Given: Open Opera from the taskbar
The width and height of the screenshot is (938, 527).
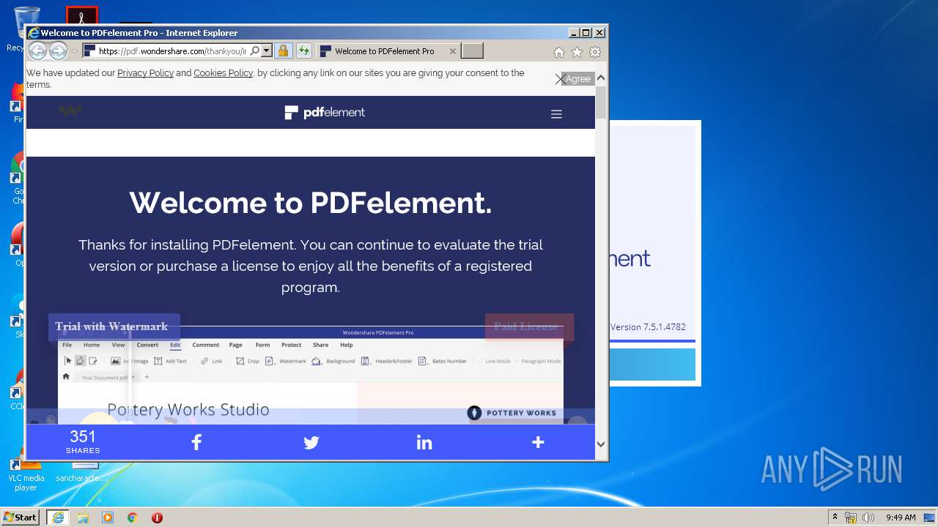Looking at the screenshot, I should pyautogui.click(x=157, y=517).
